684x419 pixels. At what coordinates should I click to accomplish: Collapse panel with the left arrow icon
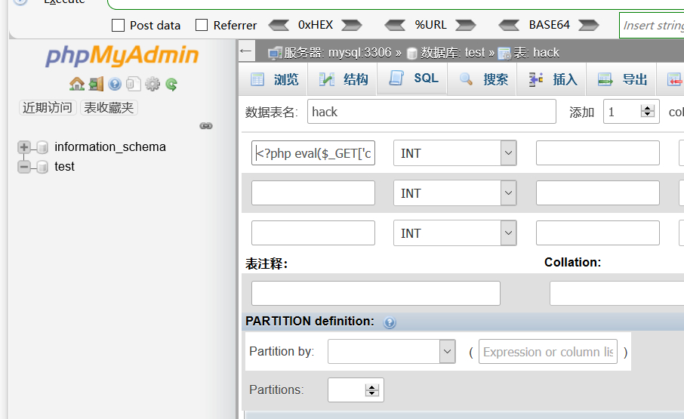[x=245, y=51]
